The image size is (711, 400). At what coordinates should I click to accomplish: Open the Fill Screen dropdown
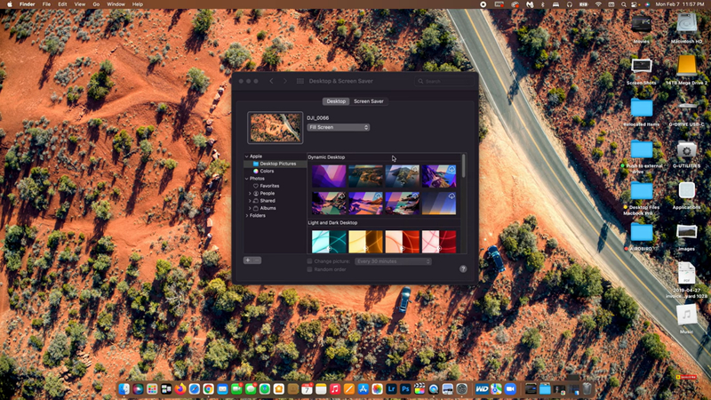(x=338, y=127)
